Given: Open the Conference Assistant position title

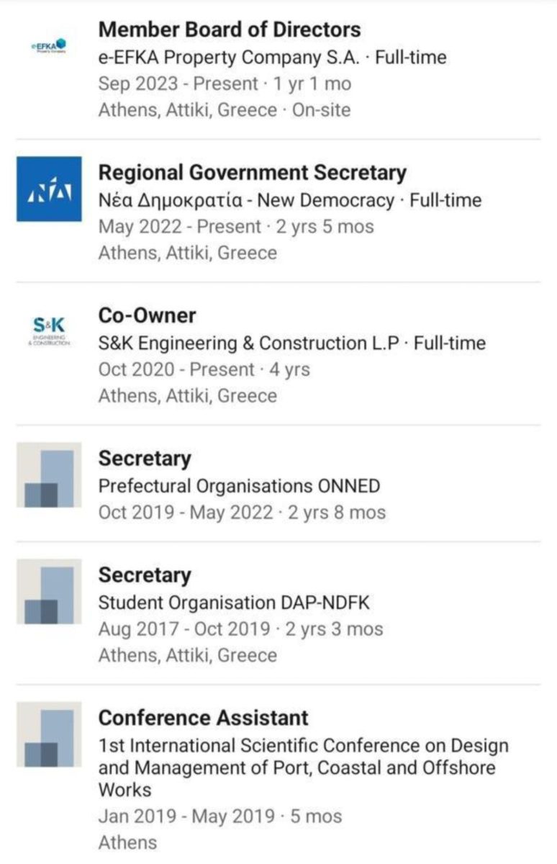Looking at the screenshot, I should tap(203, 718).
